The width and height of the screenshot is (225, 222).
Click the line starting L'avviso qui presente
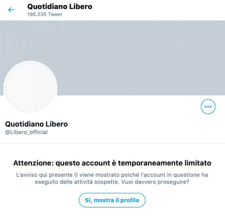coord(112,175)
